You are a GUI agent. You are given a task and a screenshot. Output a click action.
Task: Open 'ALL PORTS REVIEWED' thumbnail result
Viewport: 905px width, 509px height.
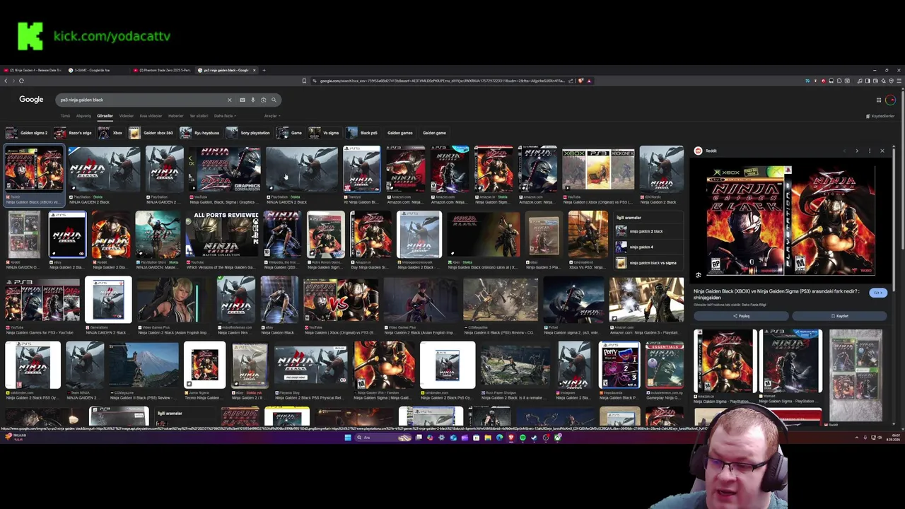(x=222, y=234)
